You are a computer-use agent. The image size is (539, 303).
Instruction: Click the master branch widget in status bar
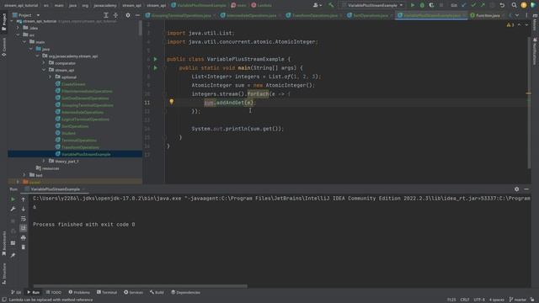pyautogui.click(x=517, y=300)
